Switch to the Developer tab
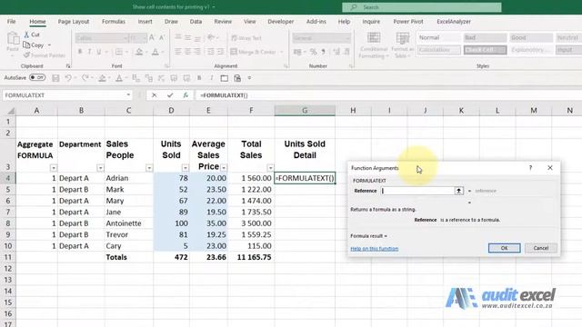 coord(281,22)
